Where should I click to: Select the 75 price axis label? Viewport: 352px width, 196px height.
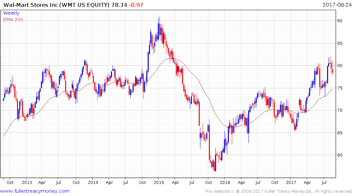(x=340, y=88)
